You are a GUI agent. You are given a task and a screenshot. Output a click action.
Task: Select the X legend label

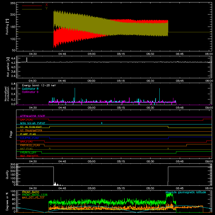click(x=46, y=5)
